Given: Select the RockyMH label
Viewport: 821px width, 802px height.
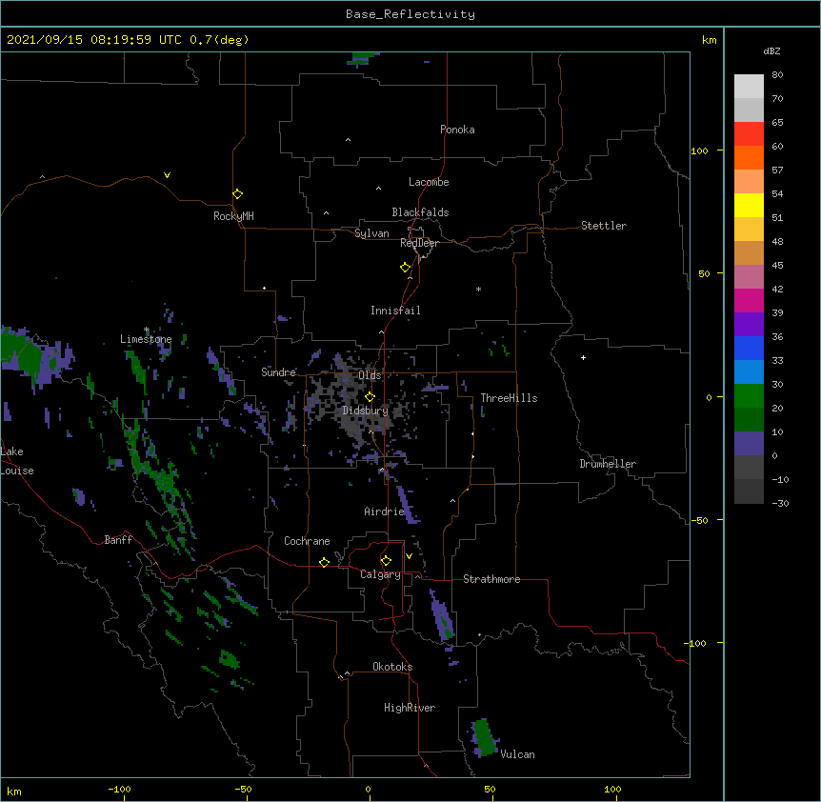Looking at the screenshot, I should tap(233, 216).
